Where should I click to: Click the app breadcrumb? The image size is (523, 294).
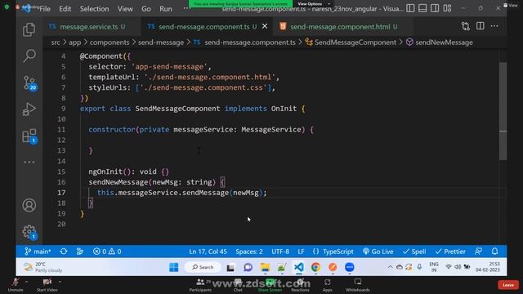(x=74, y=42)
